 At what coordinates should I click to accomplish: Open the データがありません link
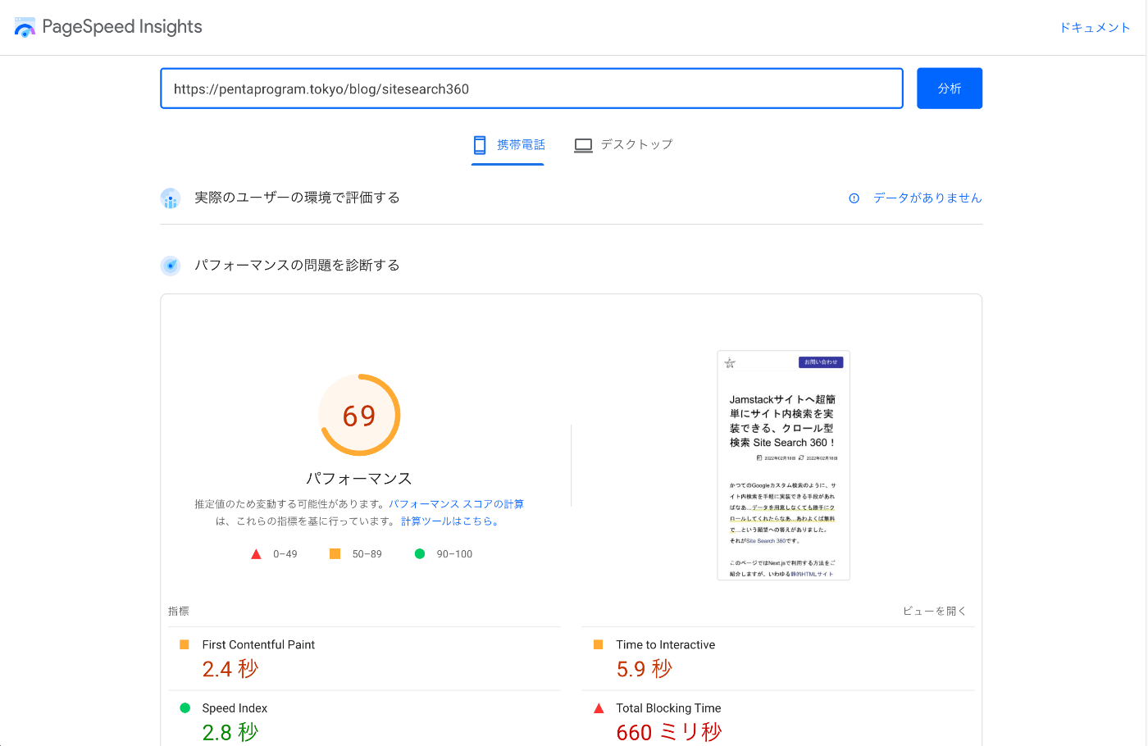927,198
